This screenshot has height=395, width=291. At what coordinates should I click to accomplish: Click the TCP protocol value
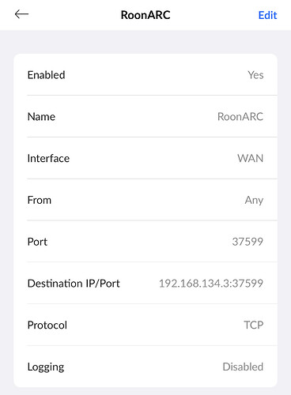(254, 325)
